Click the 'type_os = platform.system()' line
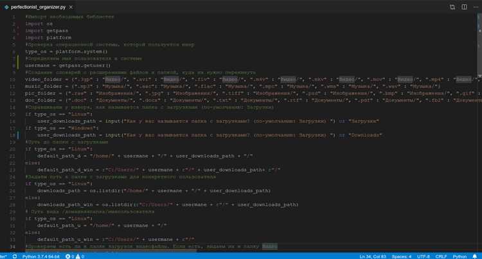482x259 pixels. (66, 51)
